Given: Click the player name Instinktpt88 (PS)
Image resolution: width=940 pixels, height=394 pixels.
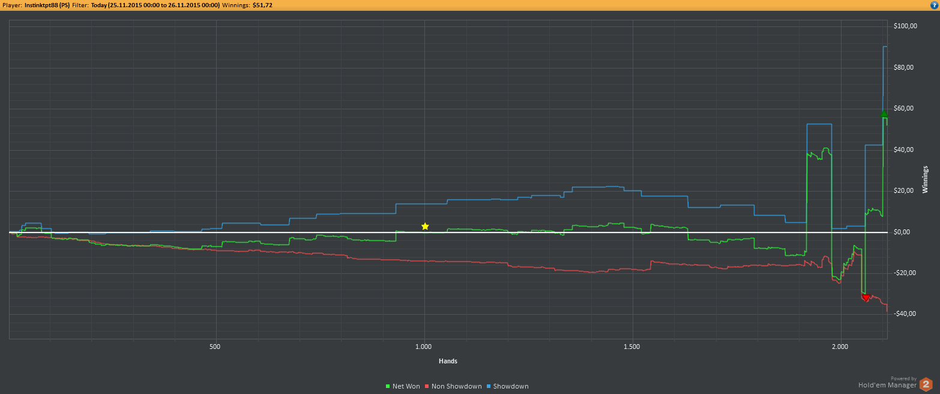Looking at the screenshot, I should click(47, 5).
